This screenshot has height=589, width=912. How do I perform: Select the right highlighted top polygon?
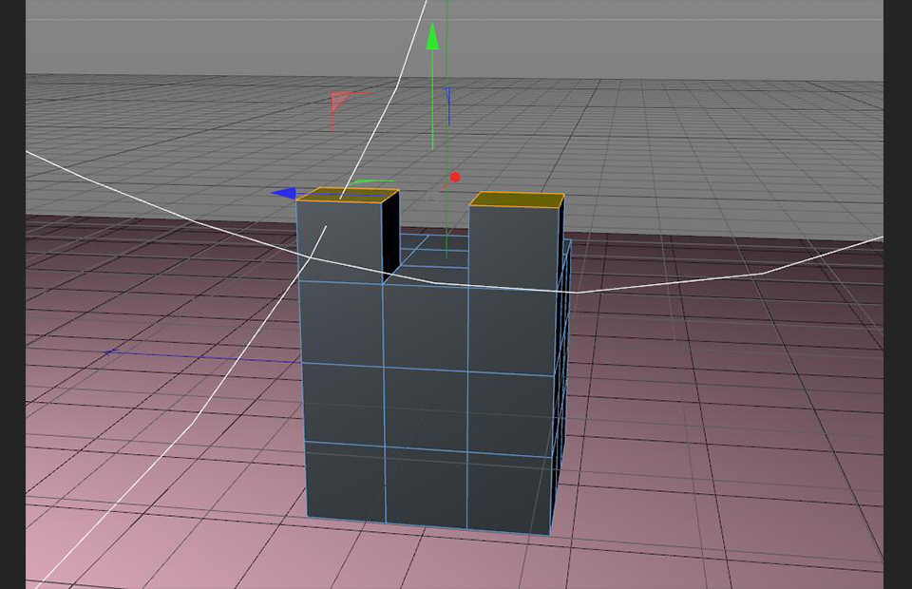click(x=517, y=199)
